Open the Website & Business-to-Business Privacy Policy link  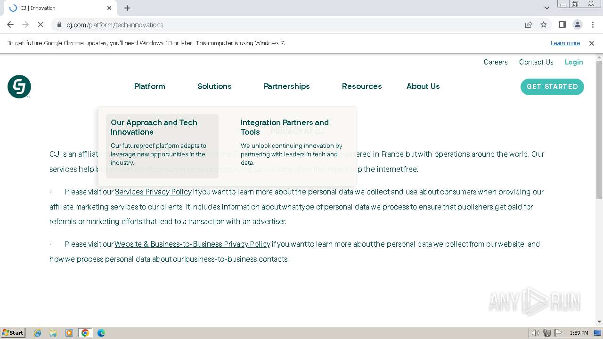(192, 244)
